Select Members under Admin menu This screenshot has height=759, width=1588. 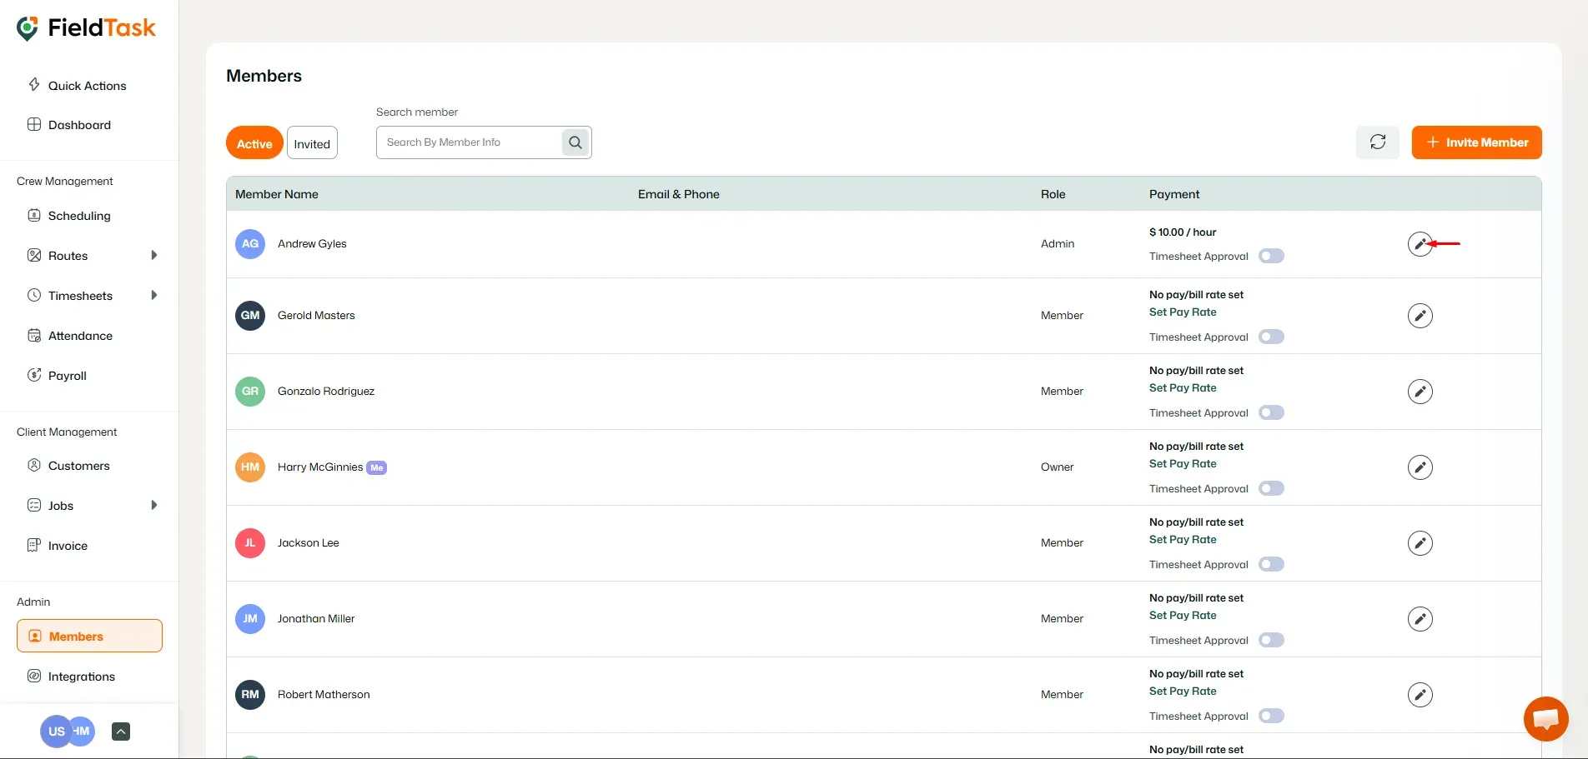(75, 636)
